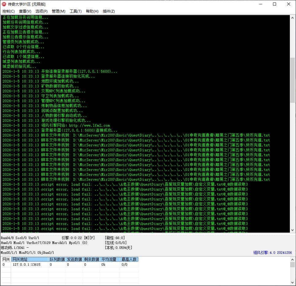Maximize the 传奇大学01区 window
Screen dimensions: 296x286
click(x=275, y=4)
